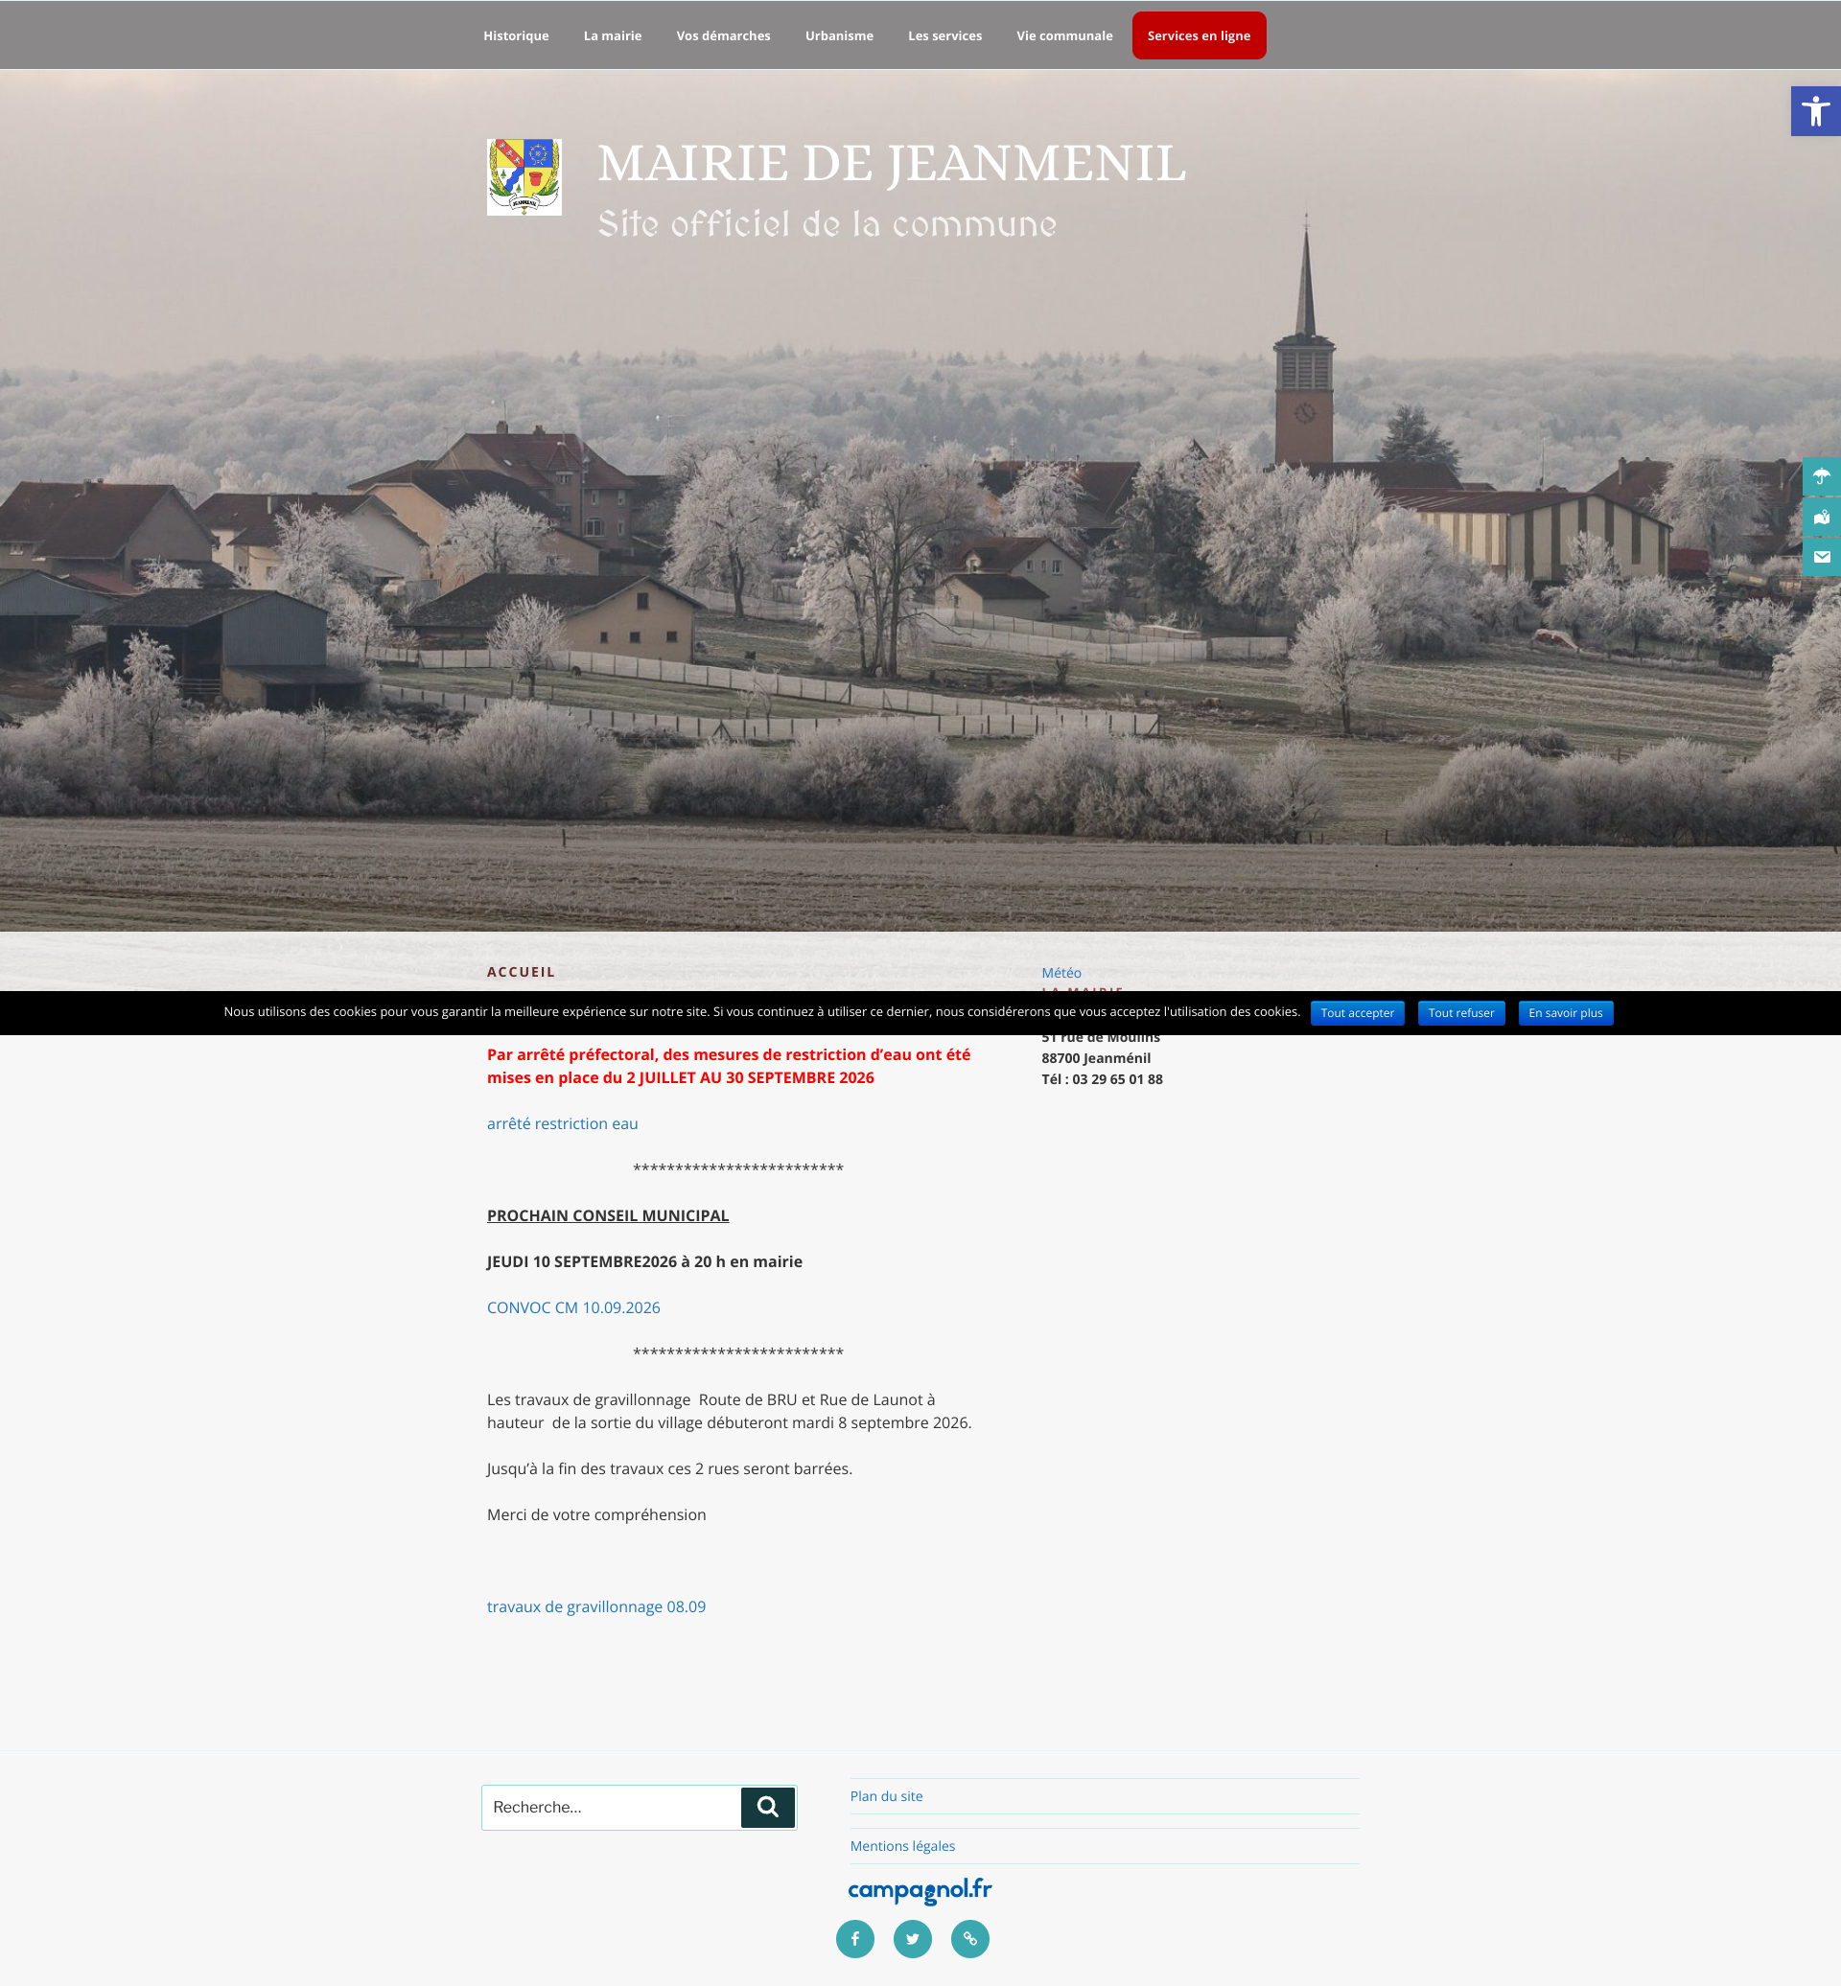Click the Météo link

point(1060,973)
